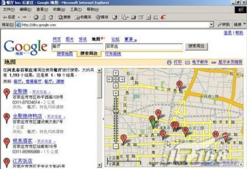Click the zoom in plus button on map
The image size is (247, 169).
click(x=115, y=93)
